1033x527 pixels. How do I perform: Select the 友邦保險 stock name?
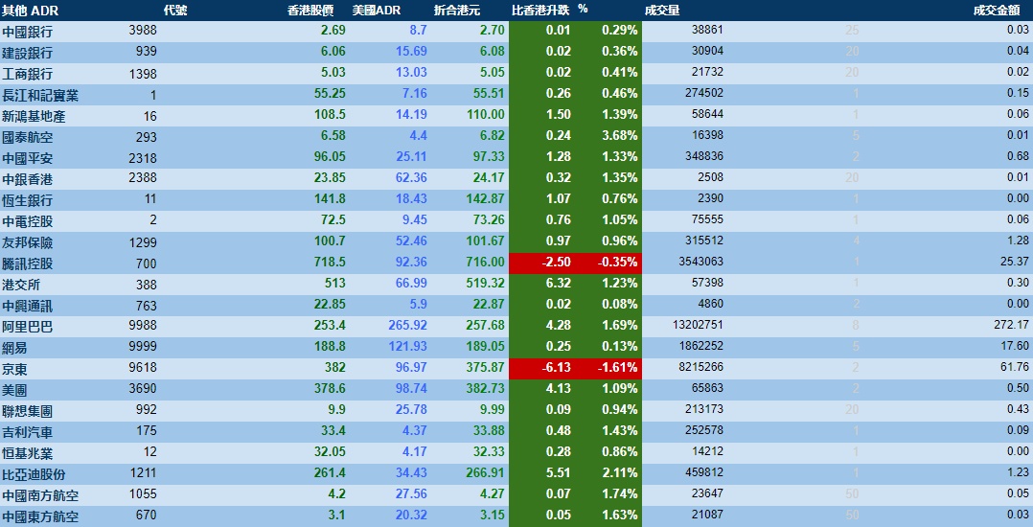(x=28, y=242)
